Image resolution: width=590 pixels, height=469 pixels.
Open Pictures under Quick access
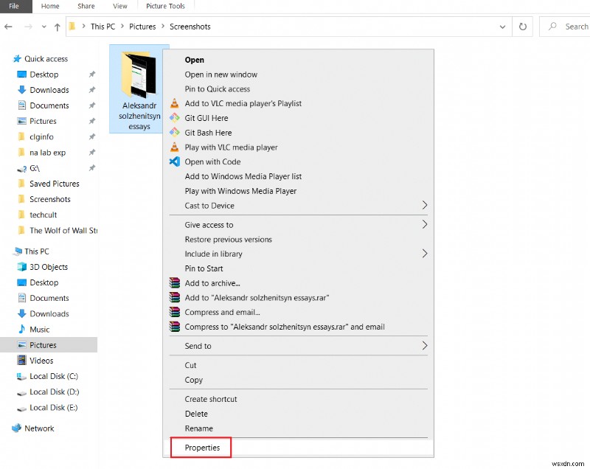coord(43,121)
